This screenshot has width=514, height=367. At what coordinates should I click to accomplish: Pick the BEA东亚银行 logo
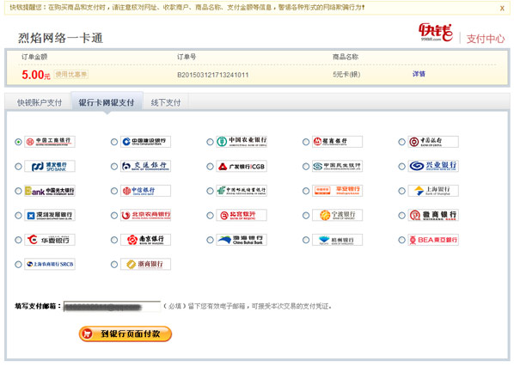point(433,240)
